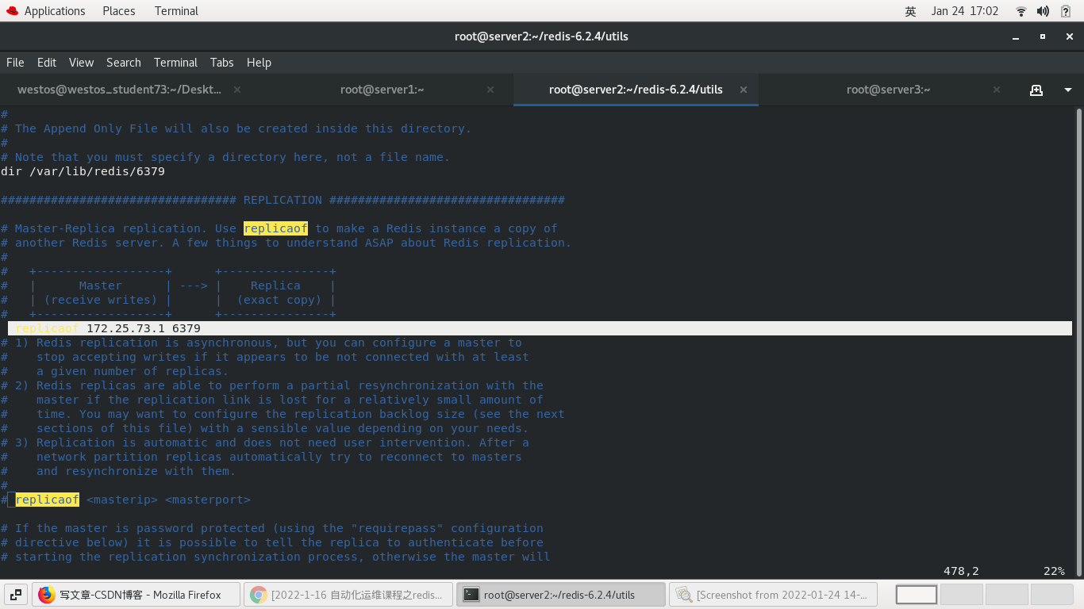Click the Red Hat logo icon

pos(11,11)
